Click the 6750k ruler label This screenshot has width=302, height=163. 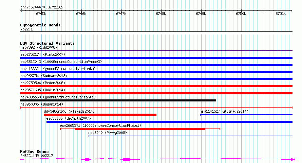241,14
